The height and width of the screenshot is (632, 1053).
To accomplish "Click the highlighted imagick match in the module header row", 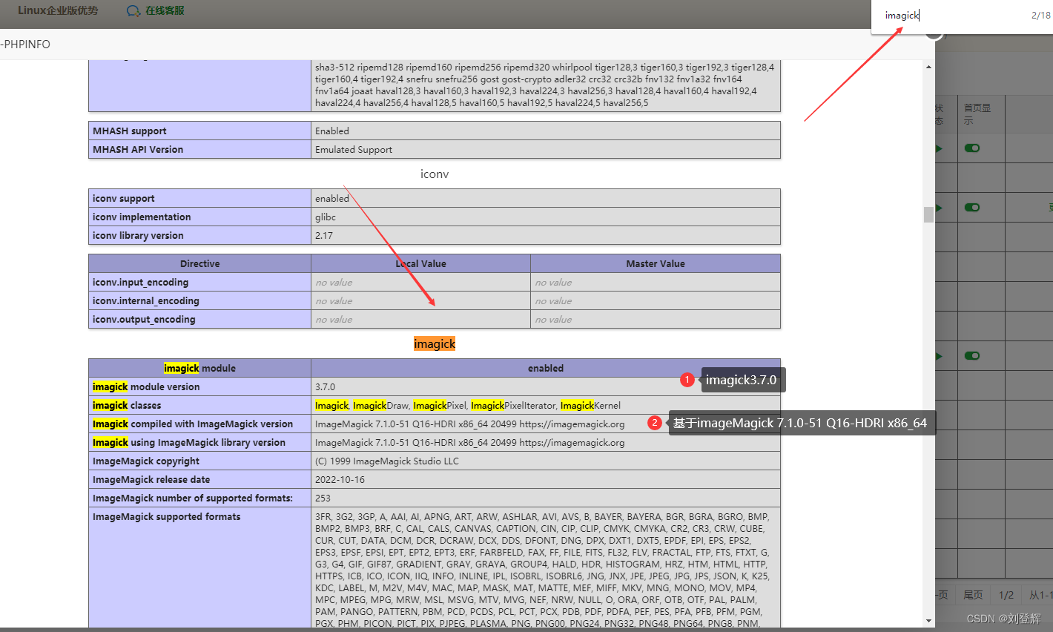I will (181, 368).
